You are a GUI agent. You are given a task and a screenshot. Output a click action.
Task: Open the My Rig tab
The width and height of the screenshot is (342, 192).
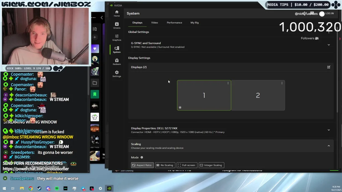pyautogui.click(x=195, y=23)
